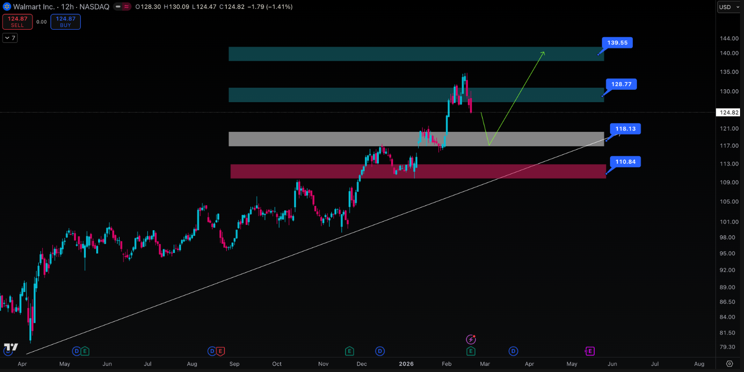
Task: Click the dividend D marker in mid-December
Action: 380,351
